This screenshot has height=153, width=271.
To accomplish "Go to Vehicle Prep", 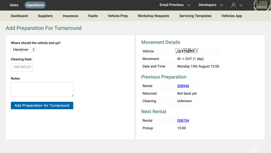I will tap(118, 16).
